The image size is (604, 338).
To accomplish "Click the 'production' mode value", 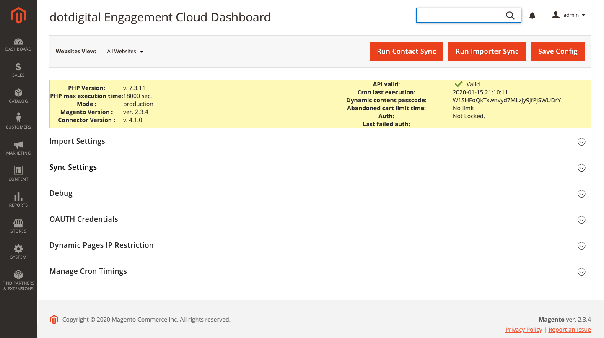I will coord(138,104).
